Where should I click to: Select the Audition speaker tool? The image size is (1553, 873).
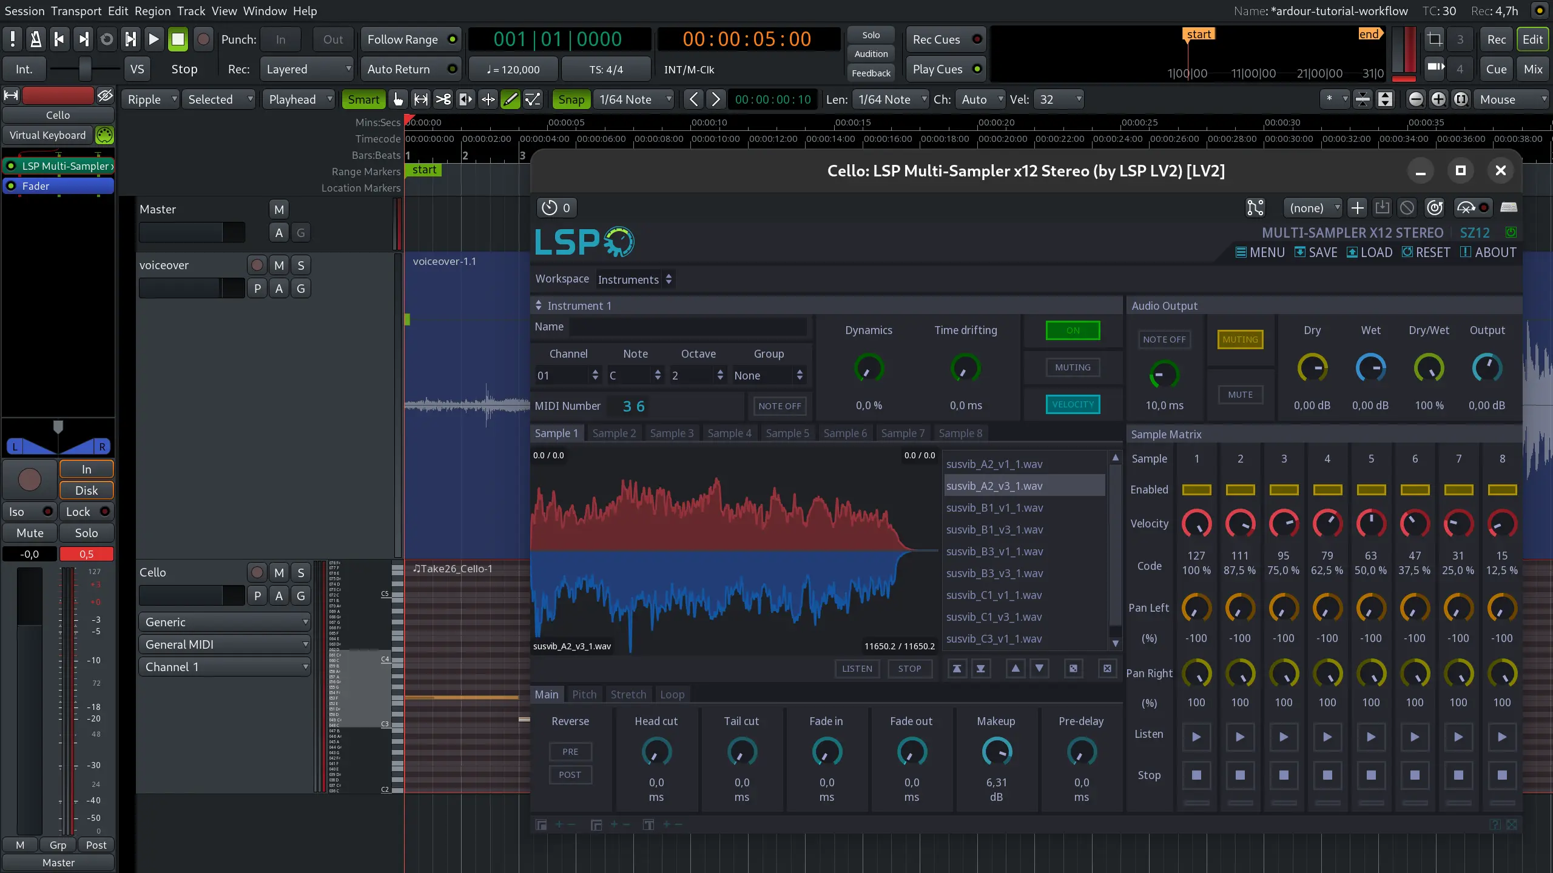click(465, 99)
